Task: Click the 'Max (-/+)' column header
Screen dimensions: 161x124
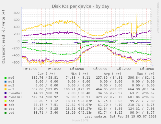Action: (145, 74)
